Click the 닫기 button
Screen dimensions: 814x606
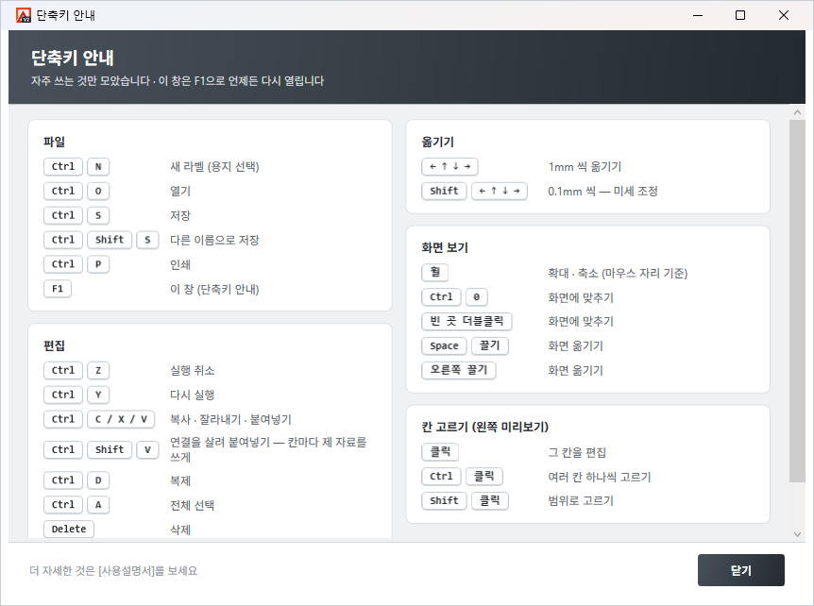tap(740, 570)
